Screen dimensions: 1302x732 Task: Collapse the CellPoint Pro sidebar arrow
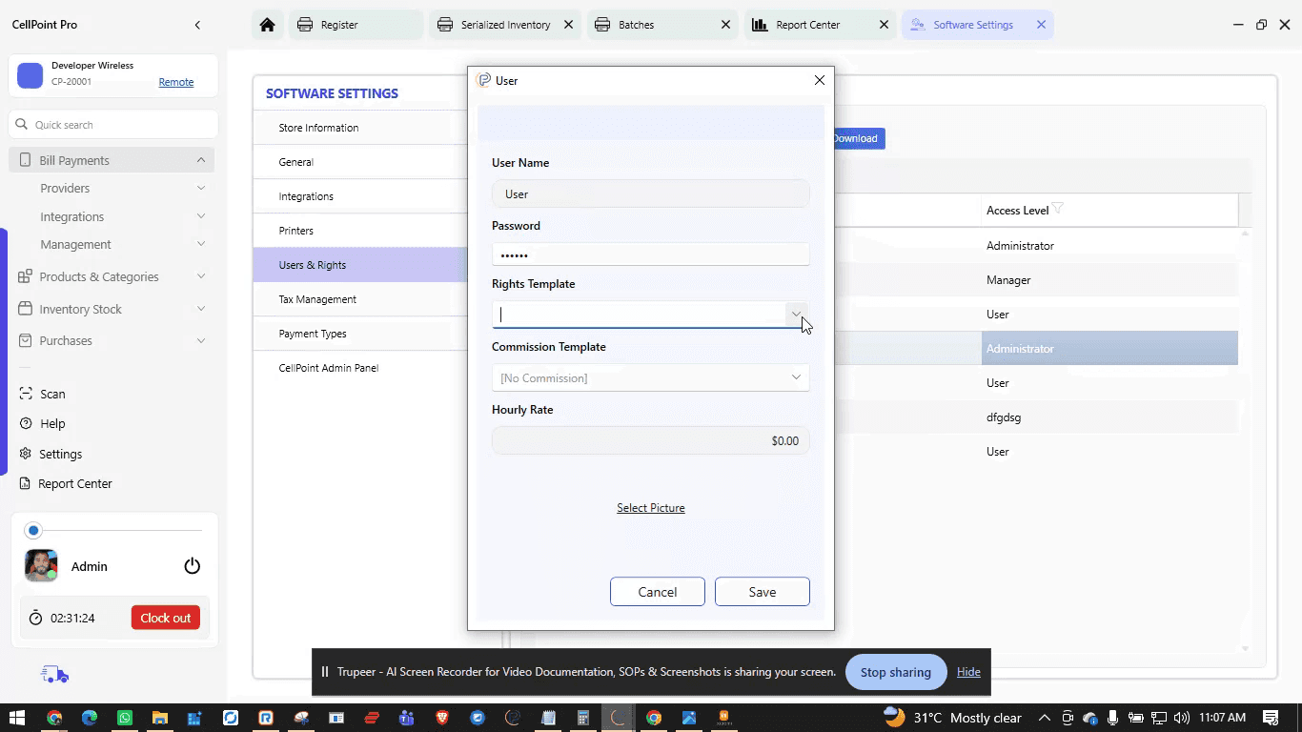click(x=197, y=25)
